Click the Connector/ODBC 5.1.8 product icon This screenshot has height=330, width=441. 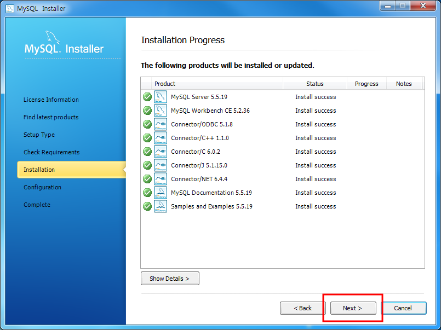tap(161, 124)
